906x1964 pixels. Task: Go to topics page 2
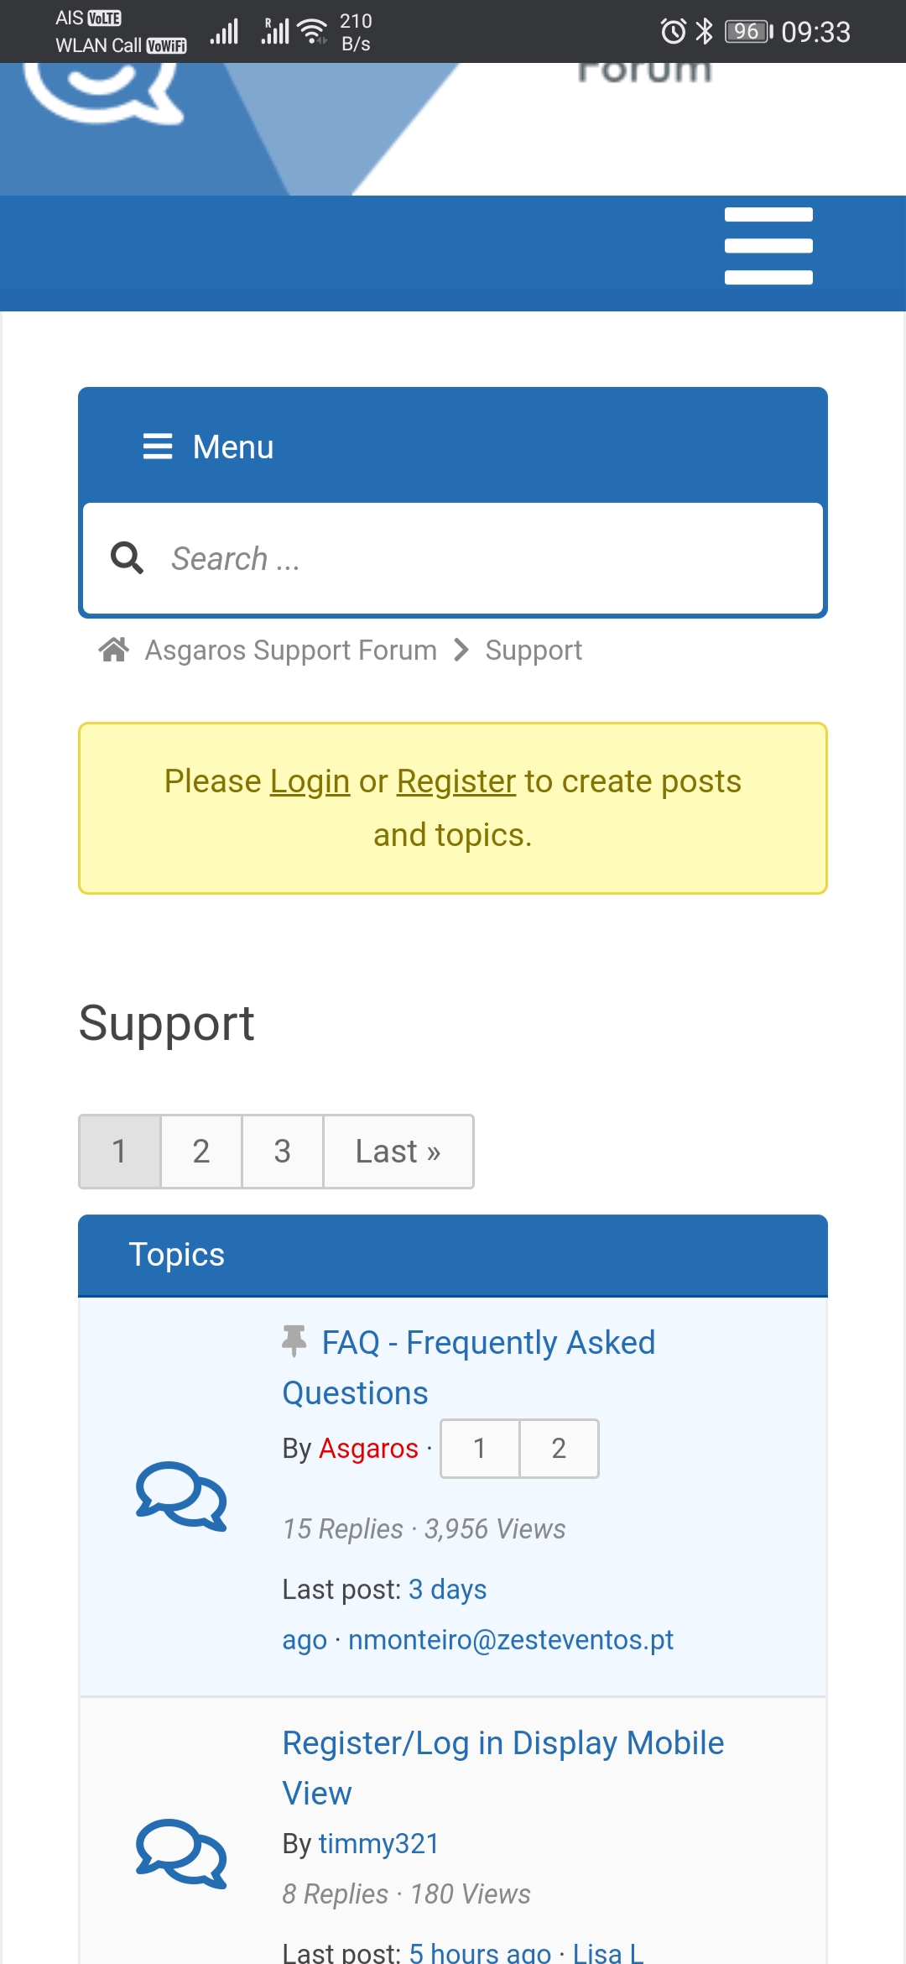tap(201, 1152)
